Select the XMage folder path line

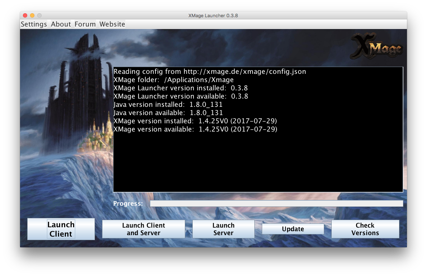[x=173, y=80]
